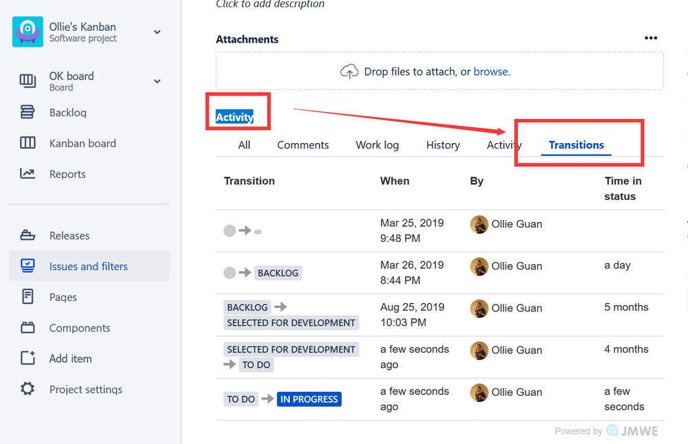688x444 pixels.
Task: Click the Issues and filters monitor icon
Action: (x=28, y=266)
